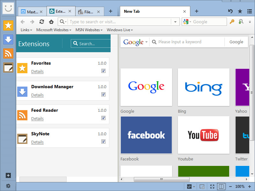The width and height of the screenshot is (255, 191).
Task: Click the full-screen icon in status bar
Action: tap(212, 187)
